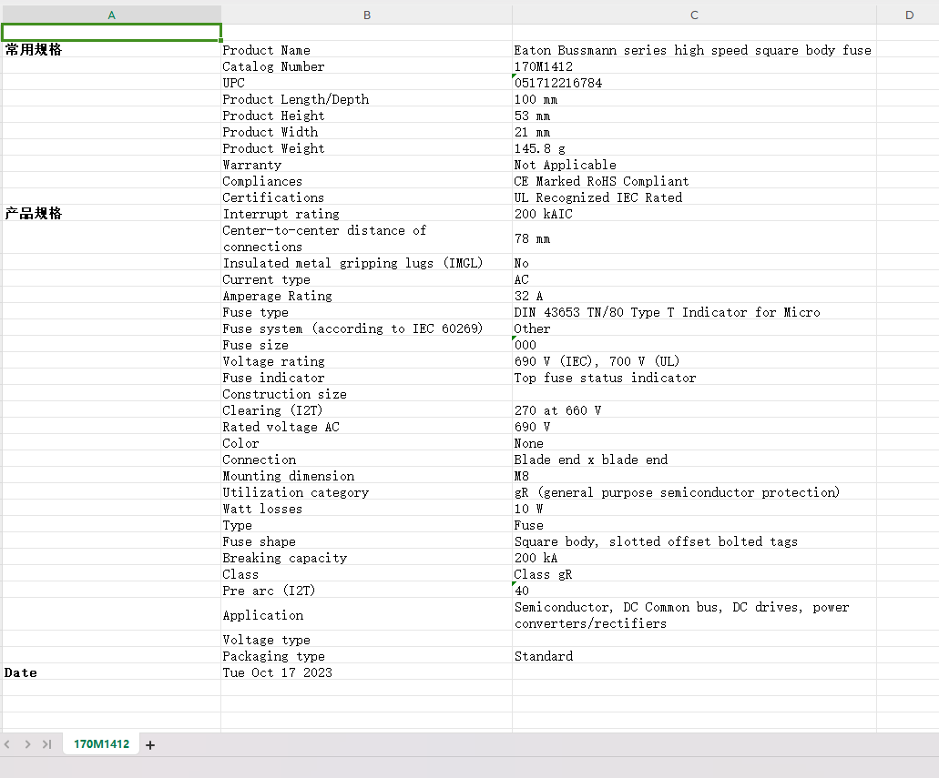
Task: Click the 'Warranty' cell
Action: coord(366,164)
